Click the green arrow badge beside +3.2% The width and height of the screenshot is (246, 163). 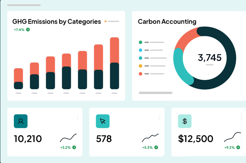(74, 147)
